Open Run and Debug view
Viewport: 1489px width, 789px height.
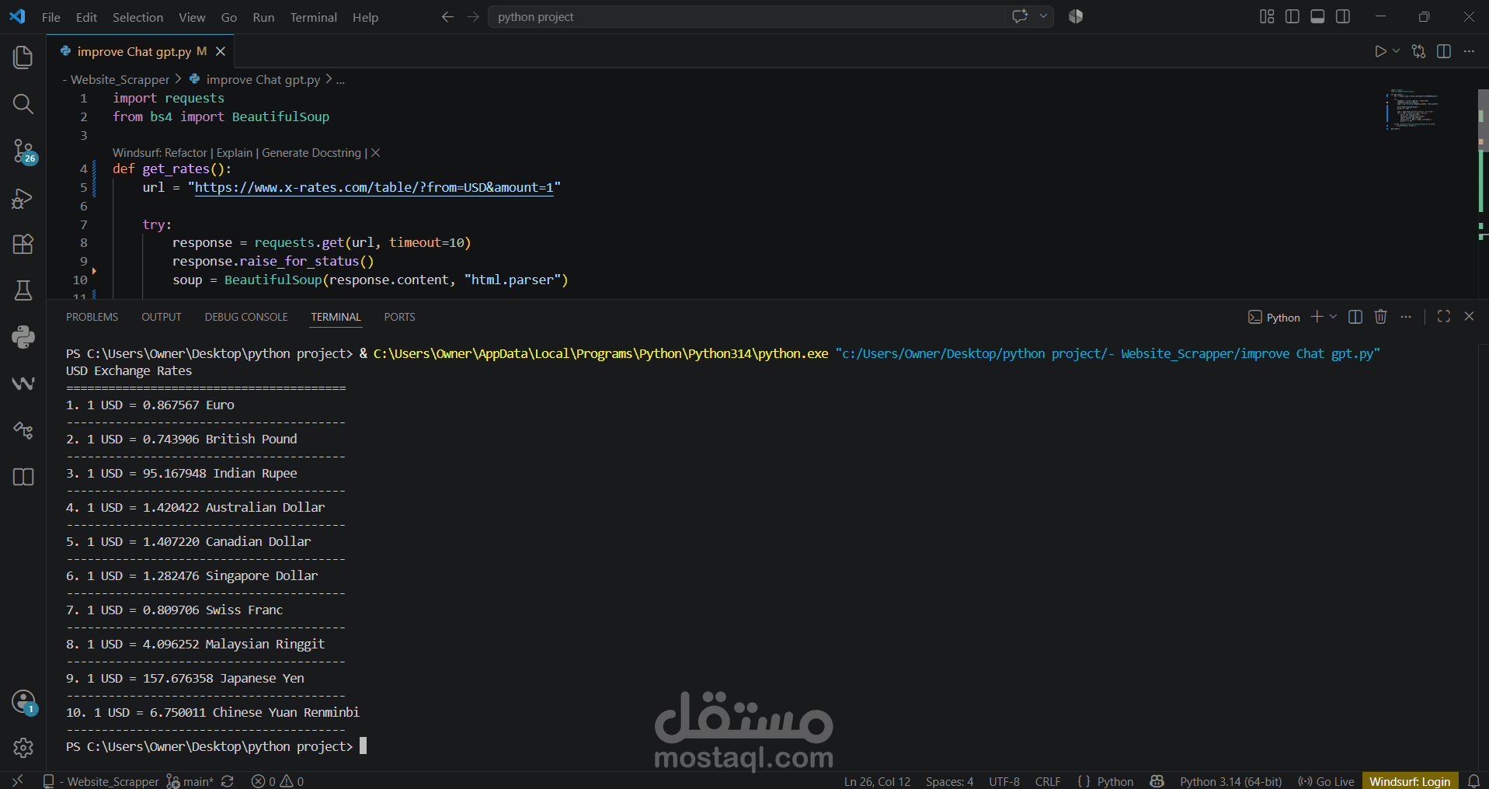23,198
